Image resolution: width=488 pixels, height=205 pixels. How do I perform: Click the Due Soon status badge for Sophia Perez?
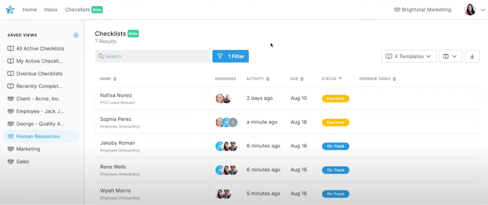(335, 122)
